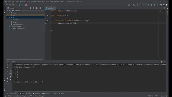
Task: Expand the .idea folder
Action: click(9, 13)
